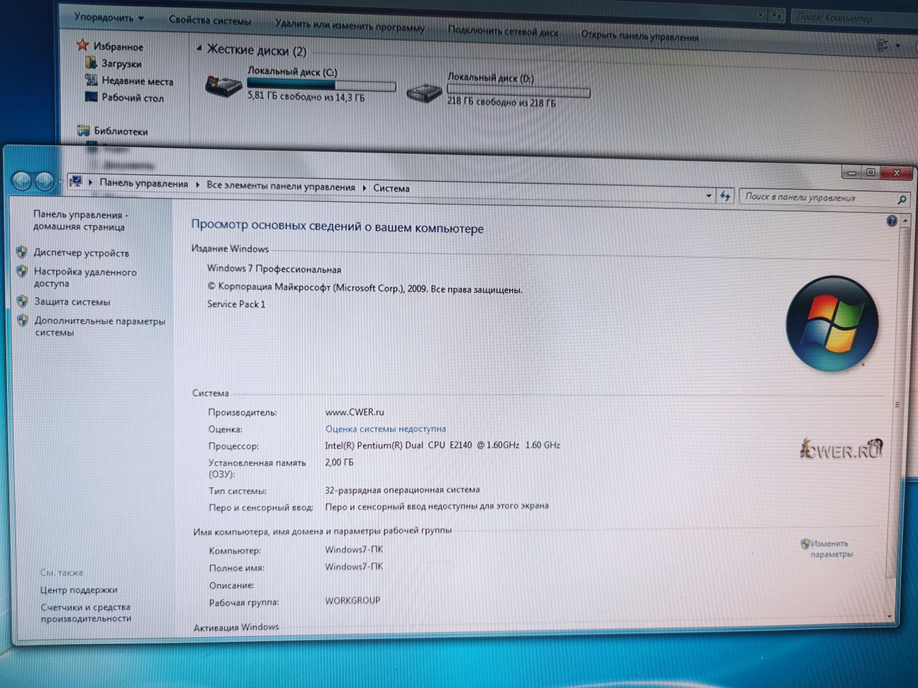
Task: Collapse the Жесткие диски group
Action: pyautogui.click(x=199, y=48)
